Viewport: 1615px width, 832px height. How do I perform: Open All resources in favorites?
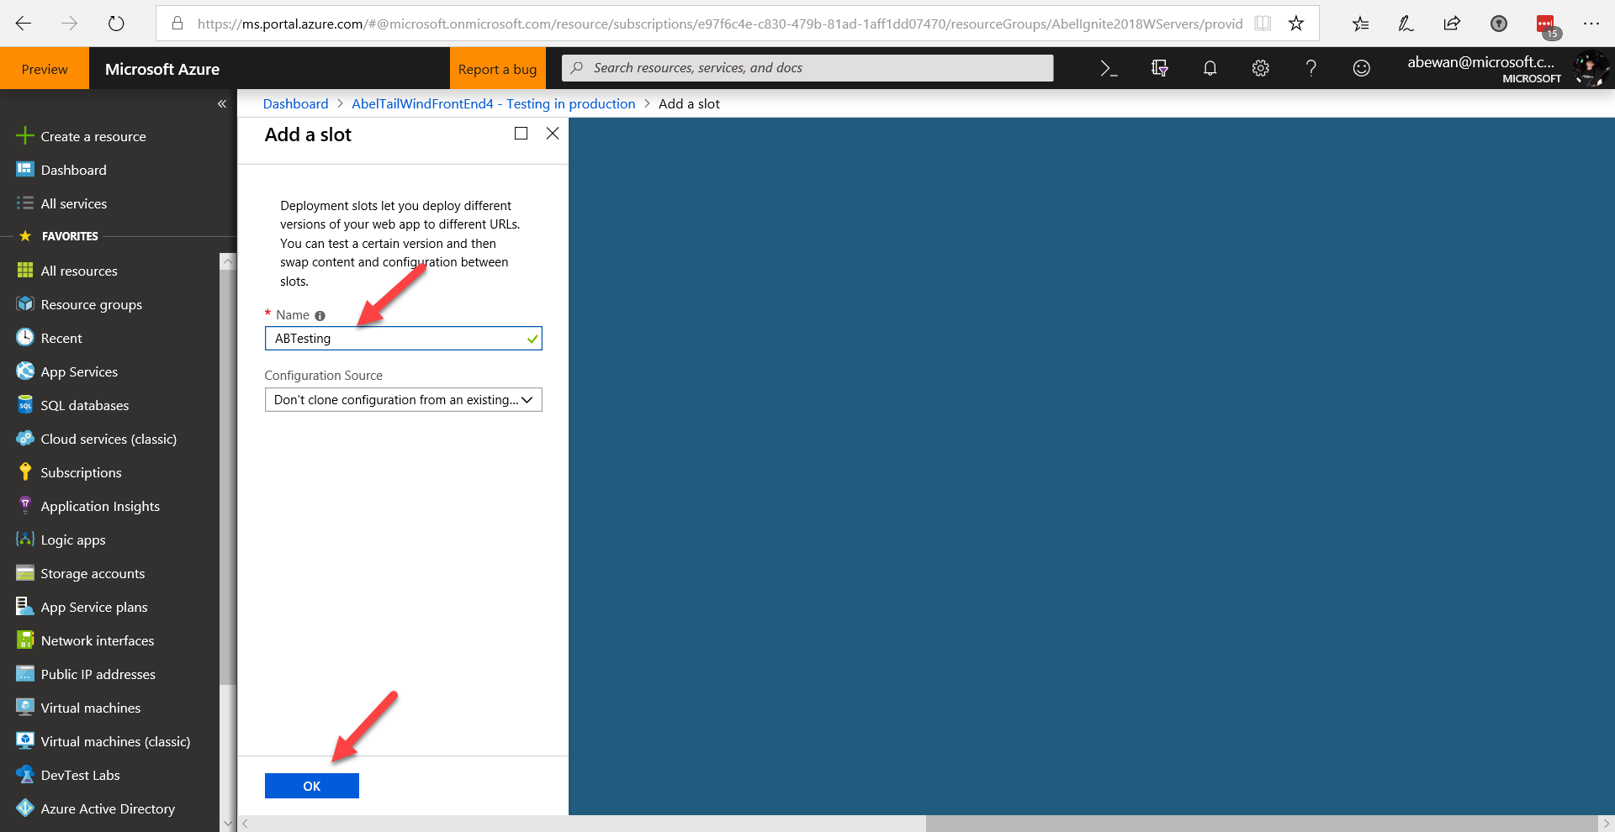pos(79,271)
